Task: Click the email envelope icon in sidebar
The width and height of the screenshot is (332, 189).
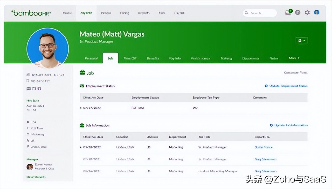Action: [x=29, y=89]
